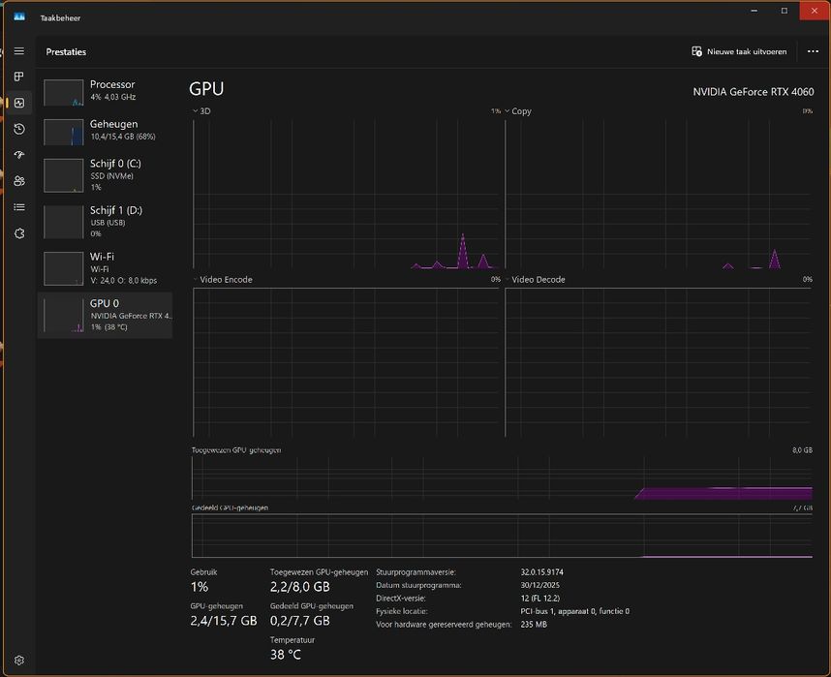Viewport: 831px width, 677px height.
Task: Open the Startup apps page icon
Action: 19,155
